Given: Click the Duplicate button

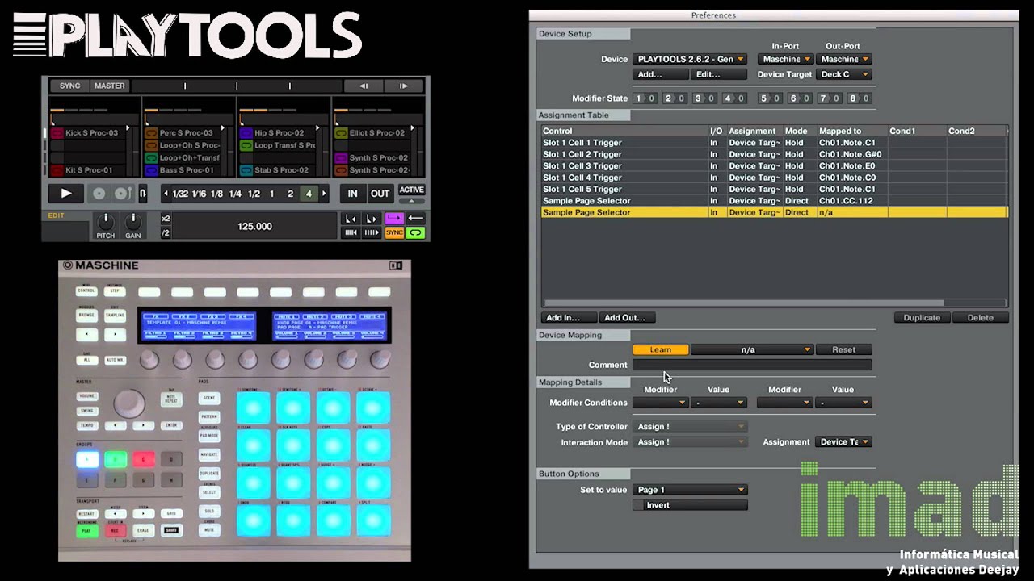Looking at the screenshot, I should (x=922, y=318).
